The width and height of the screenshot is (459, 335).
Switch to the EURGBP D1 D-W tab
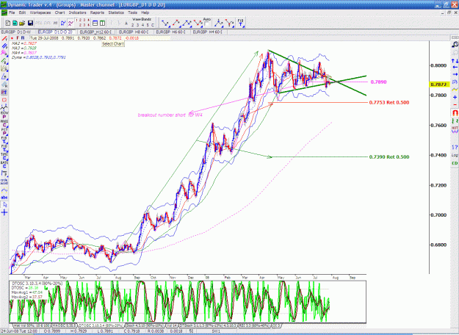[16, 32]
